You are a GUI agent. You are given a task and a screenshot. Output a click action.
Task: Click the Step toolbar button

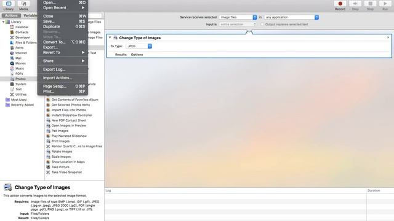(x=355, y=4)
